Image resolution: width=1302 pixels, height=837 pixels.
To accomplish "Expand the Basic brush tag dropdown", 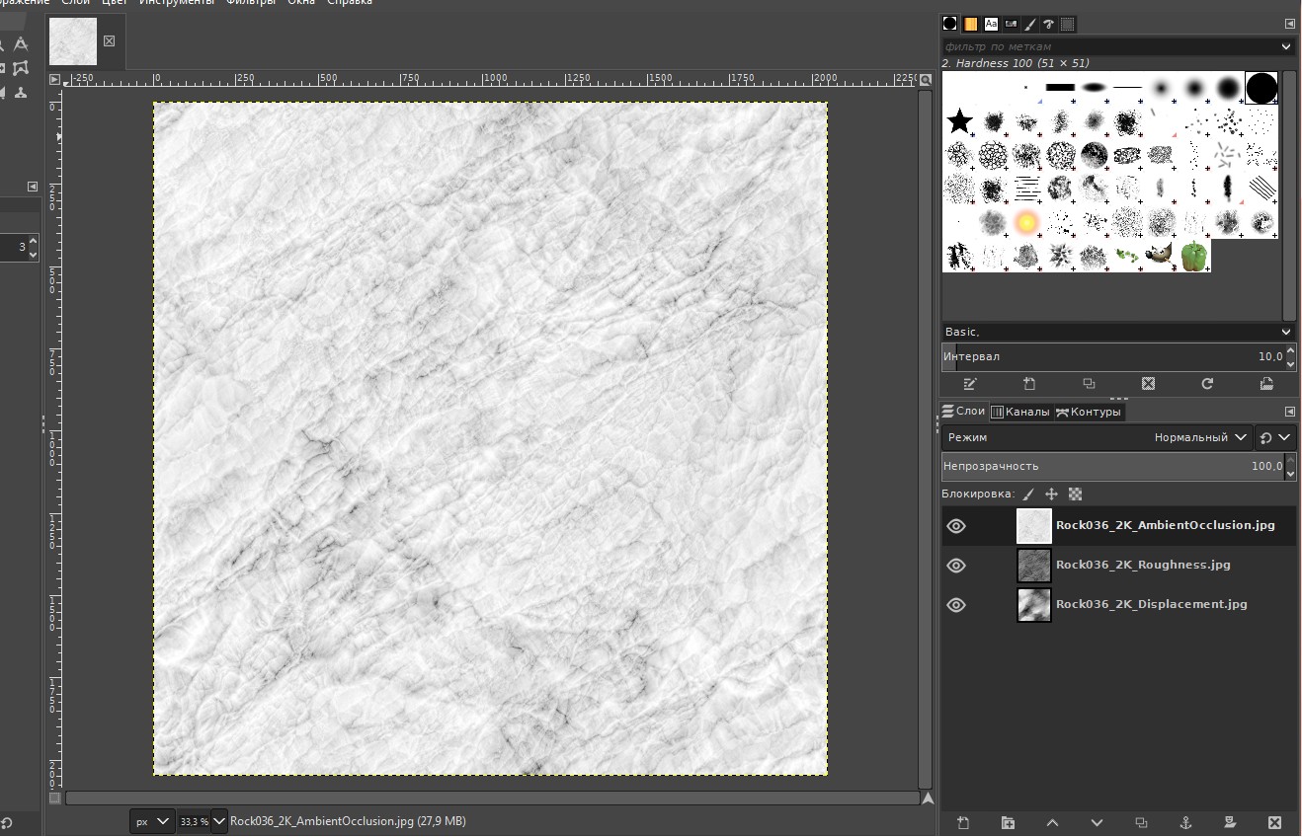I will [x=1285, y=332].
